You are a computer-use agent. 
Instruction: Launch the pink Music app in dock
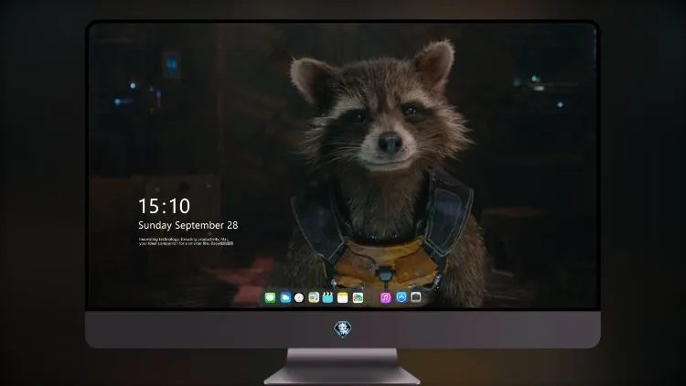385,298
